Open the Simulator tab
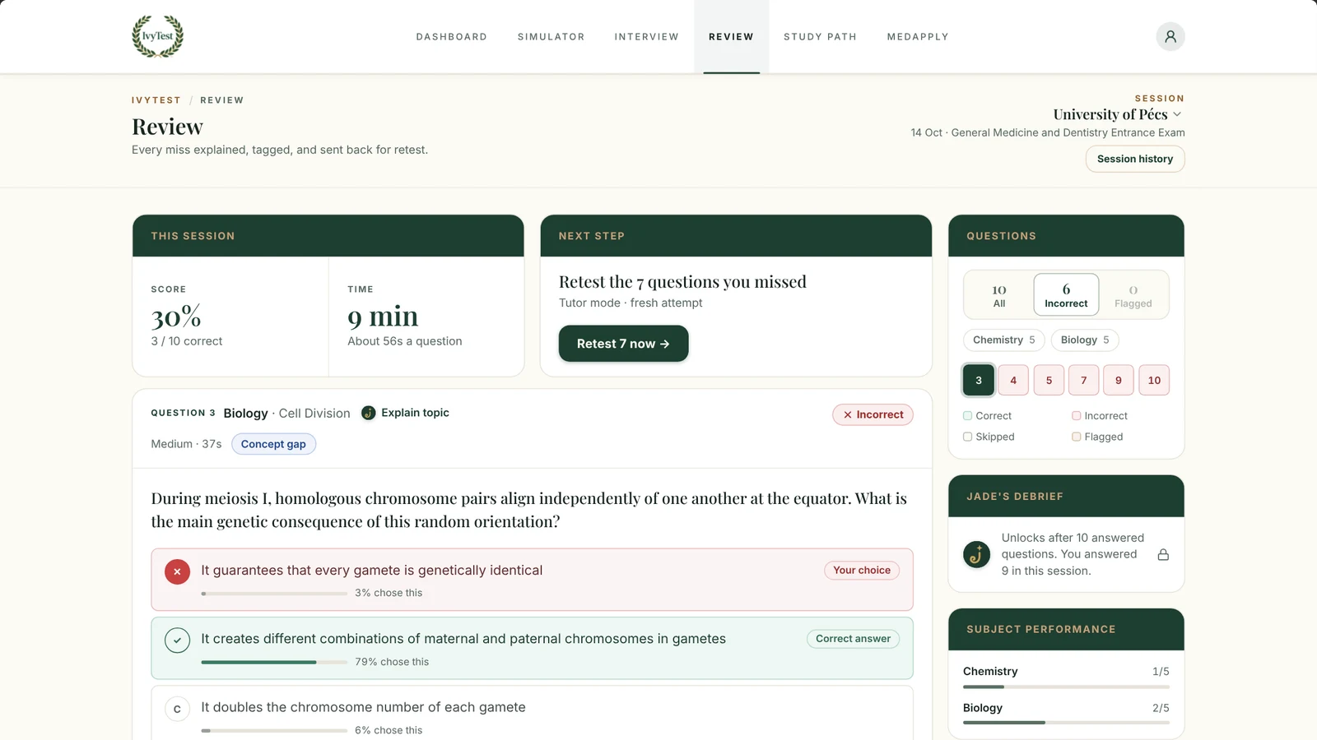 tap(551, 37)
